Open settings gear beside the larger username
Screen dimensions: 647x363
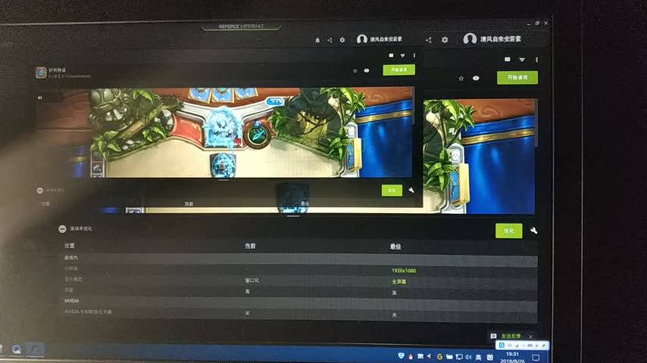[x=445, y=40]
